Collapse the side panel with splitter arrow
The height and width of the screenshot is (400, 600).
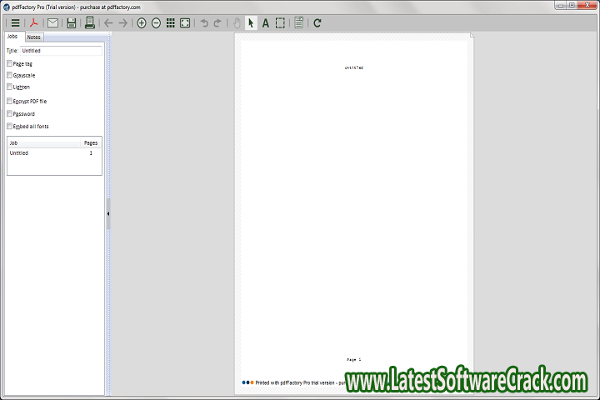[x=108, y=214]
